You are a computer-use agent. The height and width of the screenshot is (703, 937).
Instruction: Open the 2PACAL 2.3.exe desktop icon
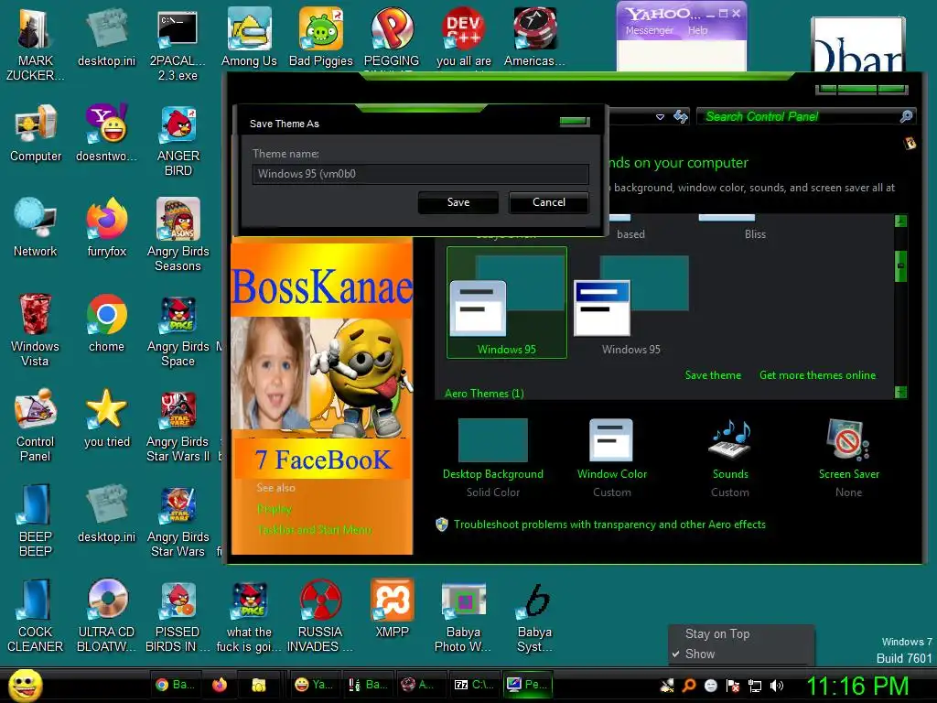pos(178,43)
